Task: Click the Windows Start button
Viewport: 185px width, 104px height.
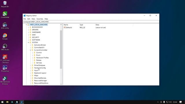Action: tap(2, 102)
